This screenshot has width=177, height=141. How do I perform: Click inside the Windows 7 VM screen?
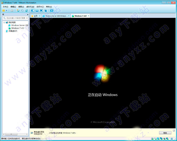coord(103,73)
